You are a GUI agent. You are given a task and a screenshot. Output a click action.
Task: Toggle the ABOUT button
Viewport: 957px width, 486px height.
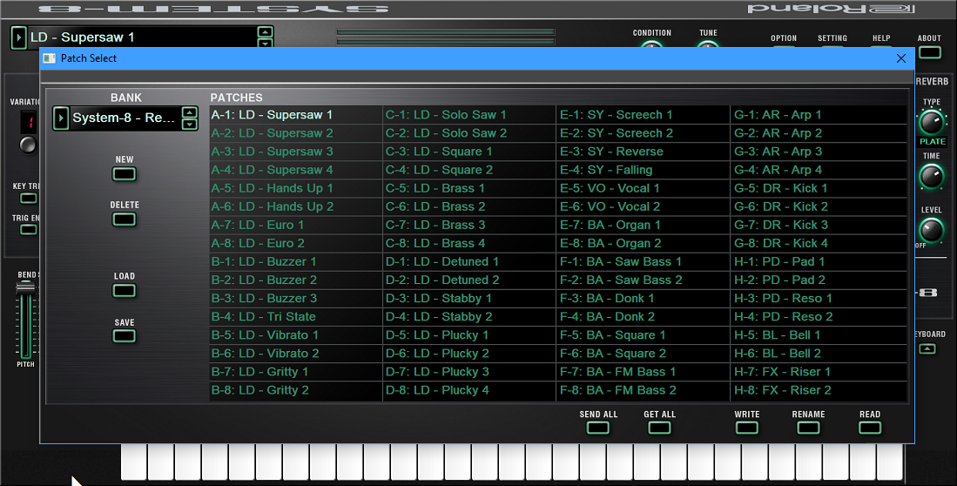click(x=930, y=52)
